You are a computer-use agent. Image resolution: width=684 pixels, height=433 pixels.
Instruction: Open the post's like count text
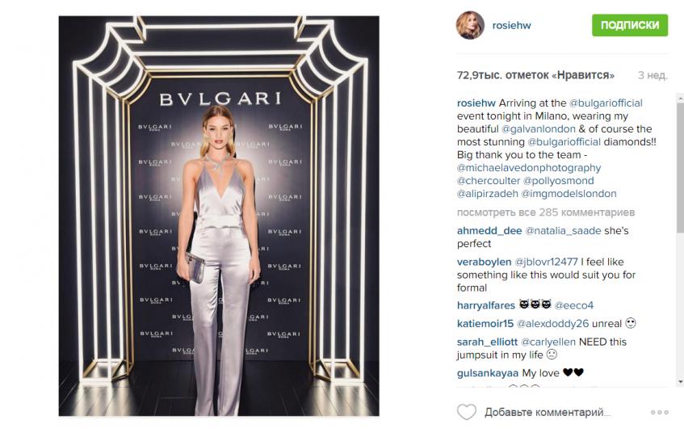point(535,75)
